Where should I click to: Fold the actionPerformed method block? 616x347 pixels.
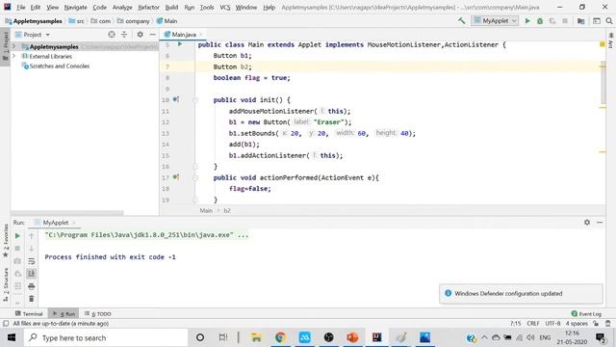tap(195, 177)
